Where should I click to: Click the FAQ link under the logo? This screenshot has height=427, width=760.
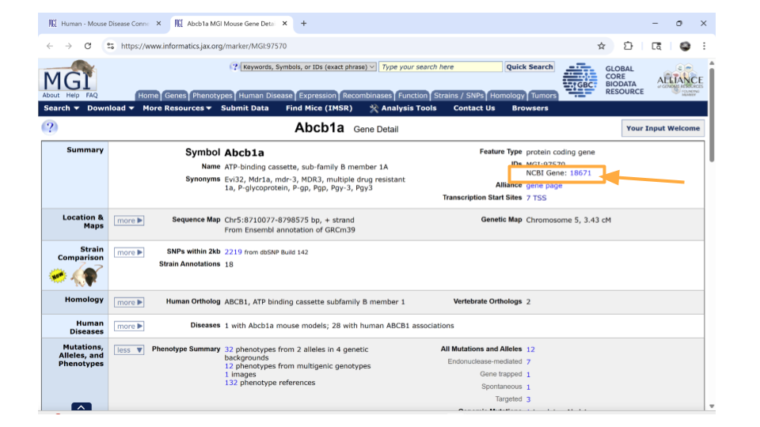92,96
